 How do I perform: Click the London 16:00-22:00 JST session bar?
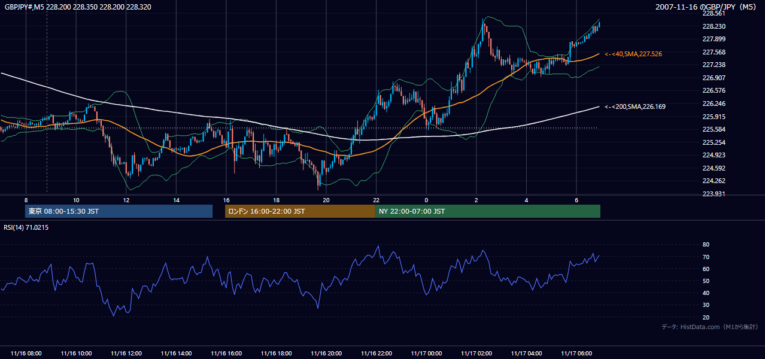click(x=300, y=211)
